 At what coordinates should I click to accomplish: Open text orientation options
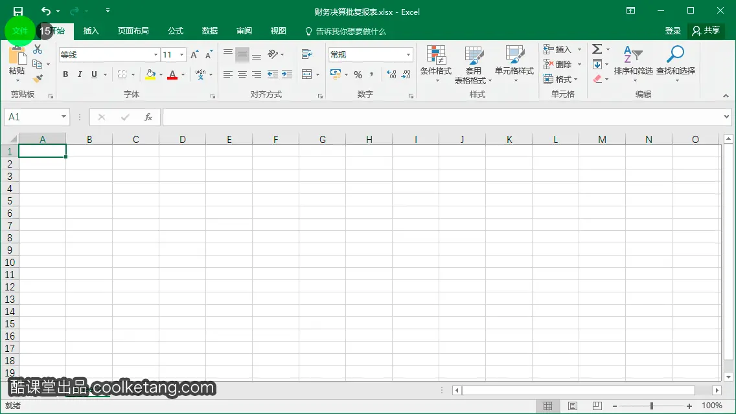pos(275,54)
